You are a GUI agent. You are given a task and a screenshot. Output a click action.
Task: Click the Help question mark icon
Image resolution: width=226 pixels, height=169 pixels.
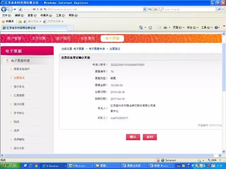[216, 27]
